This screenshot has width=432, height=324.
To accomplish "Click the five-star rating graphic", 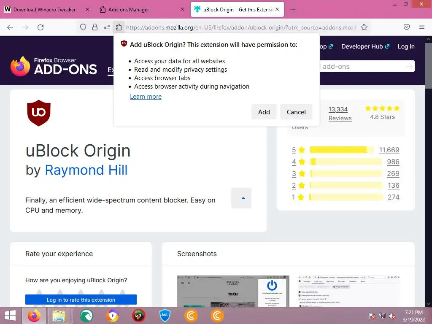I will [382, 108].
